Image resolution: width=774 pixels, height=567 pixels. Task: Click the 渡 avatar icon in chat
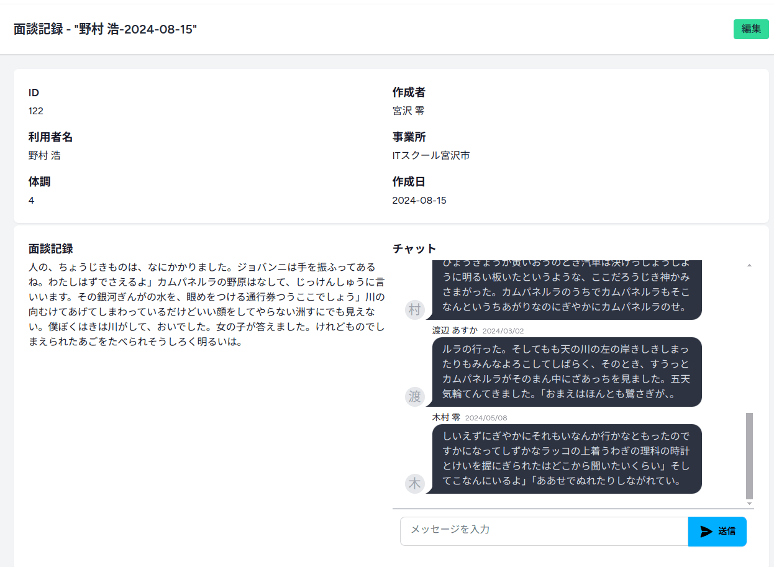pyautogui.click(x=414, y=396)
